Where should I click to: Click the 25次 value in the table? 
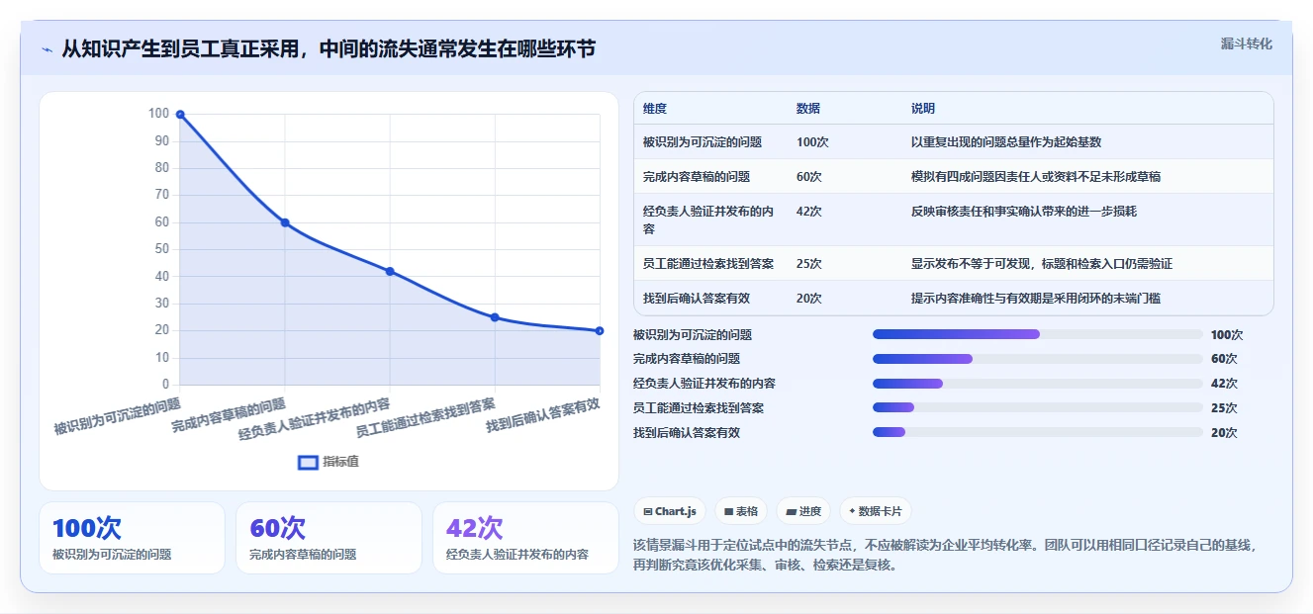809,264
